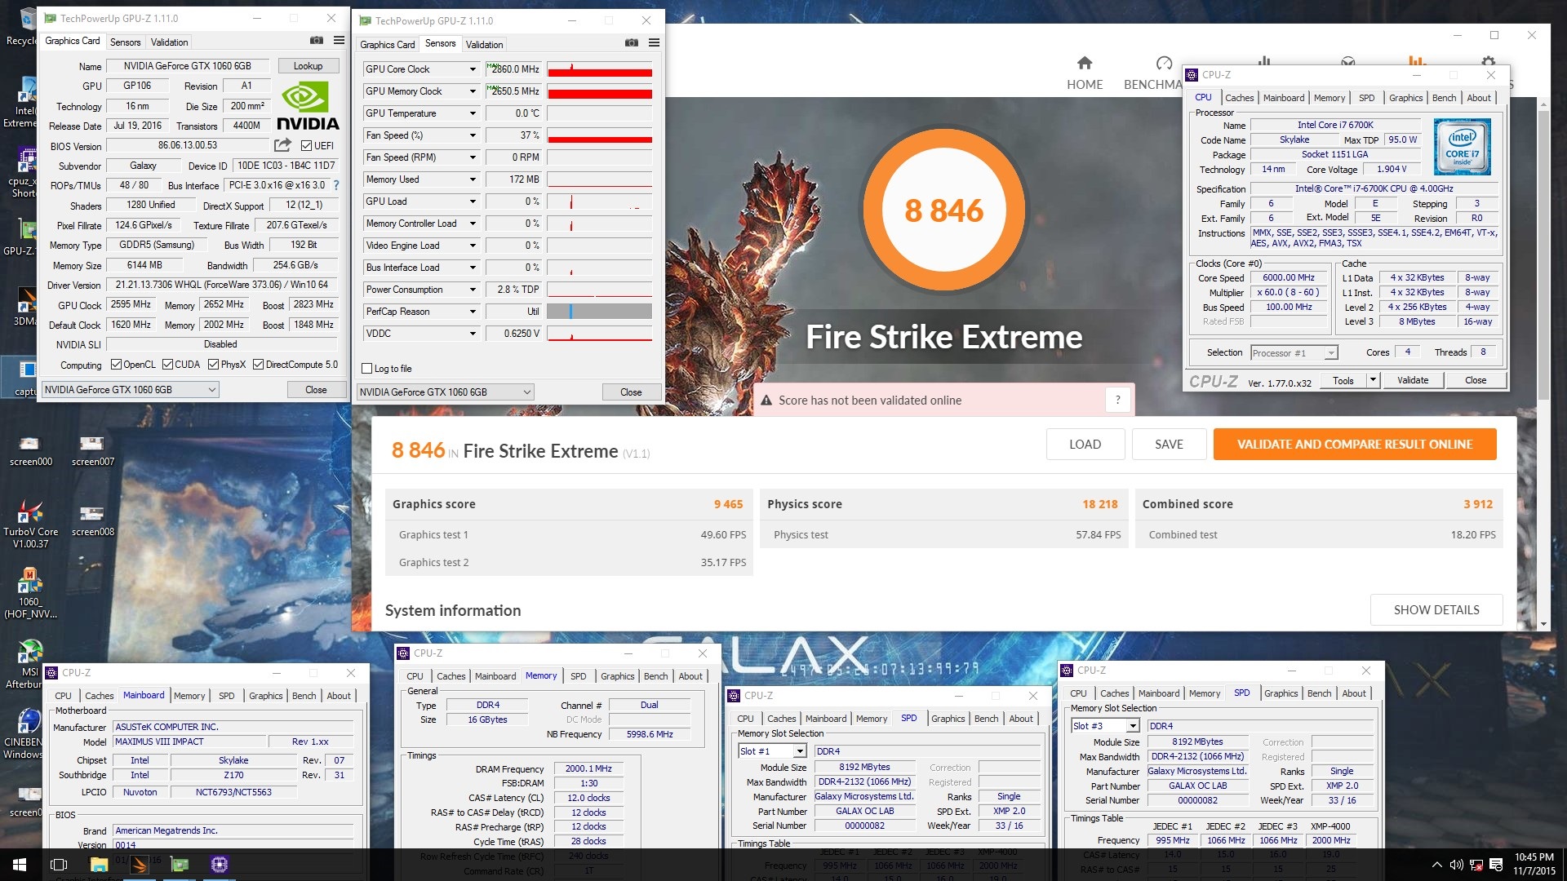Switch to GPU-Z green taskbar icon
The width and height of the screenshot is (1567, 881).
tap(180, 865)
